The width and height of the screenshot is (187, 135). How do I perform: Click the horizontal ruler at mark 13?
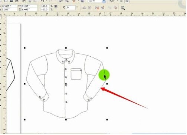coord(68,15)
